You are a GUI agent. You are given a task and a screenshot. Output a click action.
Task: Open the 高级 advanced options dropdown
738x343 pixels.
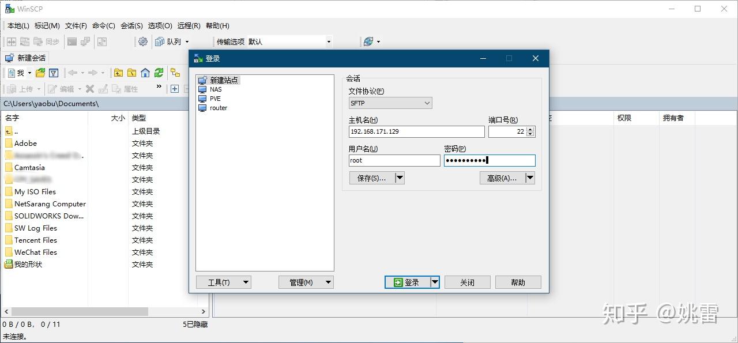click(x=529, y=178)
